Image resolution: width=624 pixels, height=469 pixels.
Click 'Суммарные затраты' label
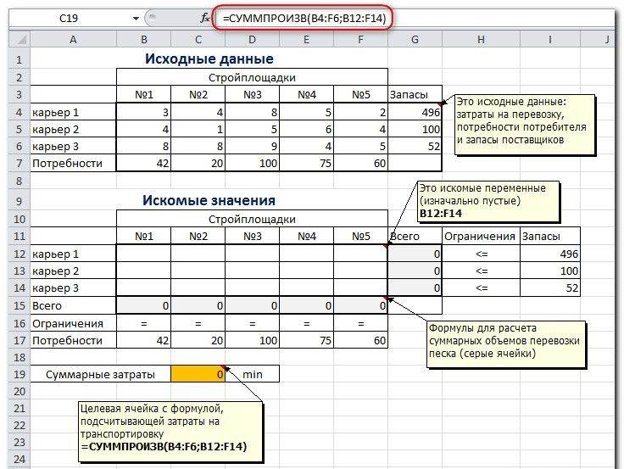100,374
